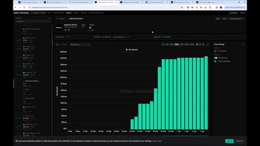
Task: Go back in the browser
Action: (x=15, y=7)
